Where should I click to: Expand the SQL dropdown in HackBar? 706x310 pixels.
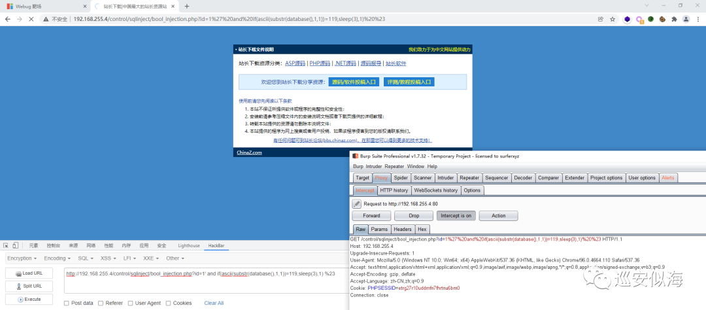[86, 258]
